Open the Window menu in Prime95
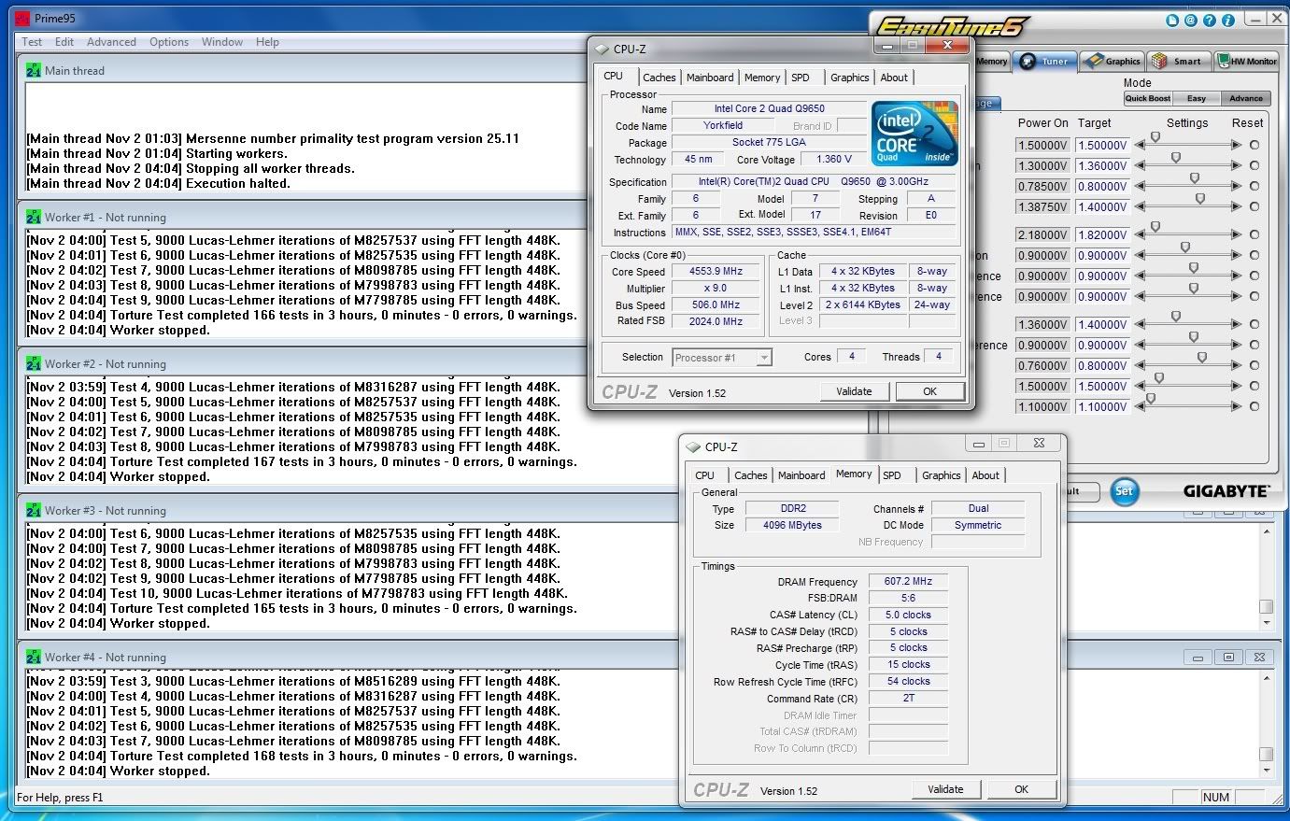 [x=222, y=42]
